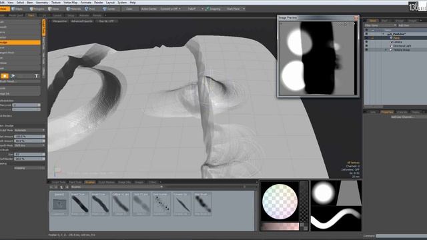Toggle visibility of Push.lxo scene
The height and width of the screenshot is (240, 427).
(366, 34)
